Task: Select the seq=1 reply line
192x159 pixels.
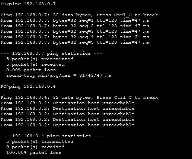Action: [75, 20]
